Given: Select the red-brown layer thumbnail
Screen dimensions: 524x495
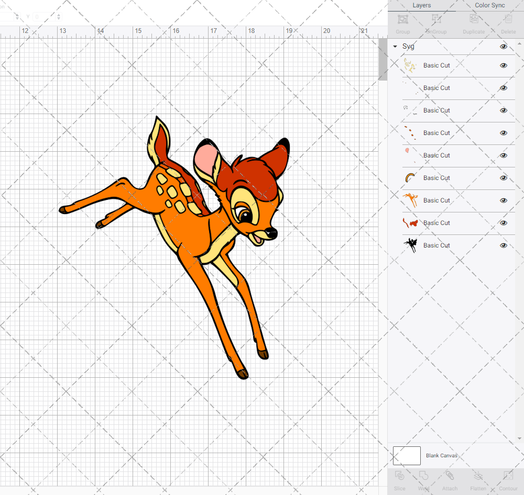Looking at the screenshot, I should (410, 223).
